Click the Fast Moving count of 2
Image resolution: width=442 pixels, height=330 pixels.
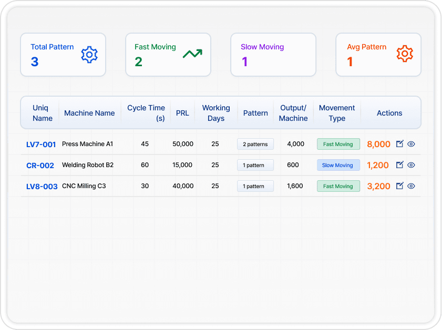[138, 61]
